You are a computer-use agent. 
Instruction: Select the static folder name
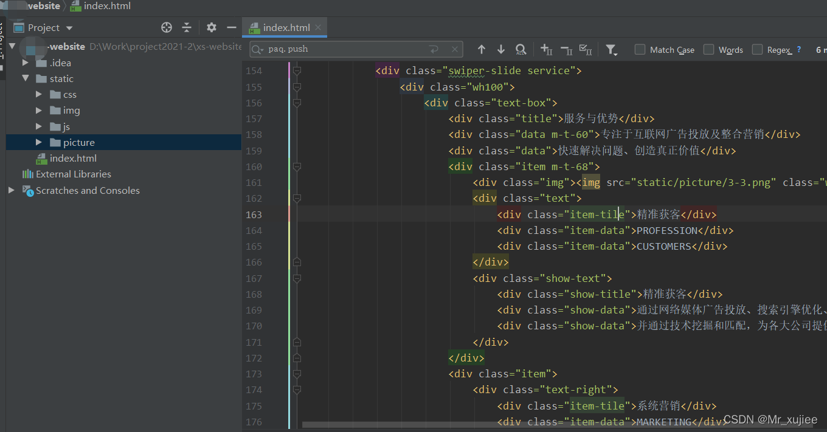[61, 78]
